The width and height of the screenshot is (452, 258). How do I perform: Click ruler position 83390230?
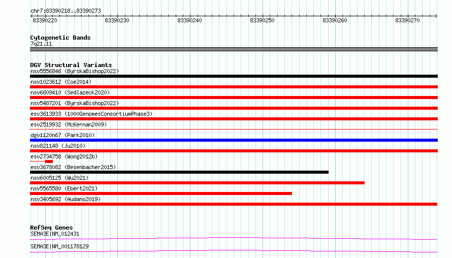[x=117, y=20]
